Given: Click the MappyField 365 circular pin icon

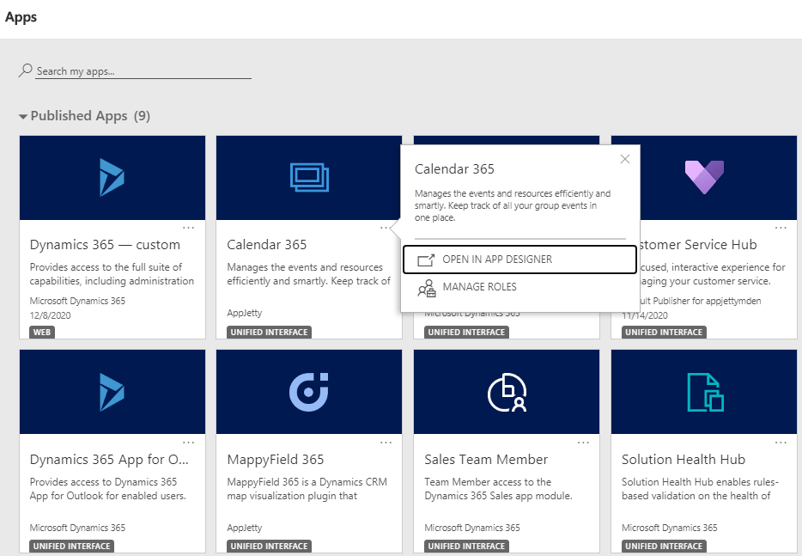Looking at the screenshot, I should tap(309, 391).
